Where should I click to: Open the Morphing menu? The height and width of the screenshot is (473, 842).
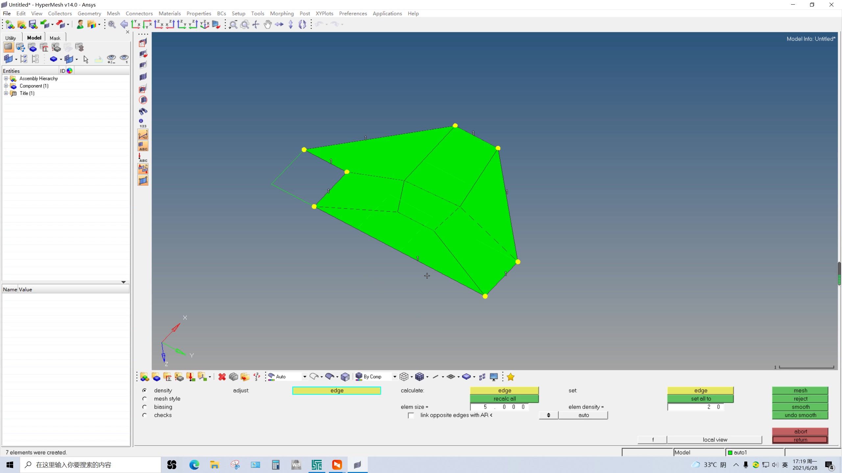click(x=282, y=13)
